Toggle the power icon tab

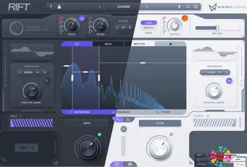[x=77, y=44]
